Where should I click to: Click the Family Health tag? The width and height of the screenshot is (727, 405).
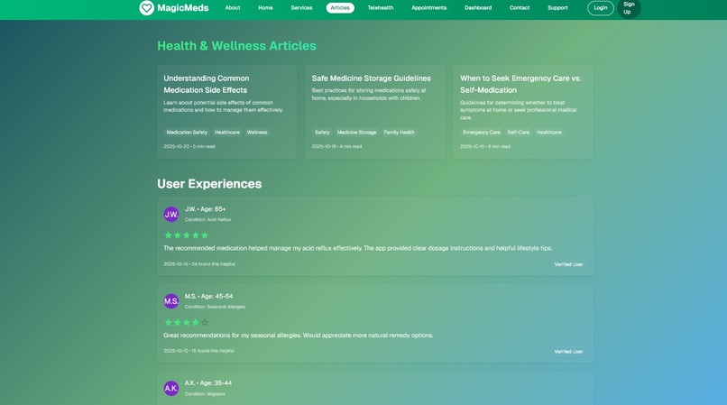[x=399, y=133]
